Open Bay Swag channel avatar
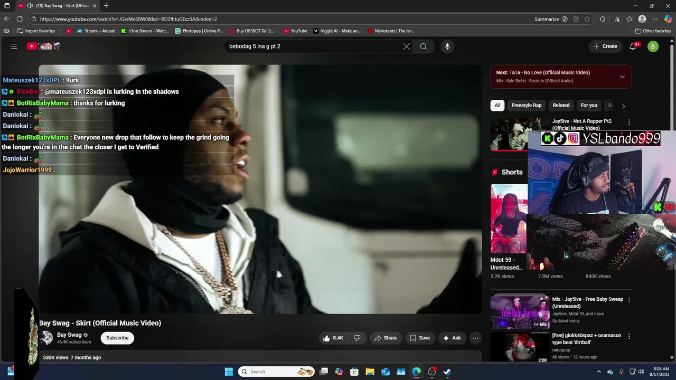676x380 pixels. [47, 338]
